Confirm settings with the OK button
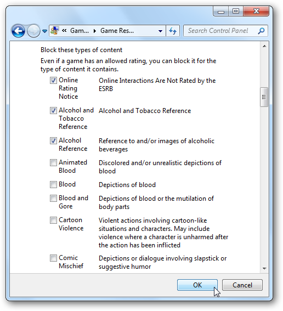The image size is (283, 311). pos(197,285)
